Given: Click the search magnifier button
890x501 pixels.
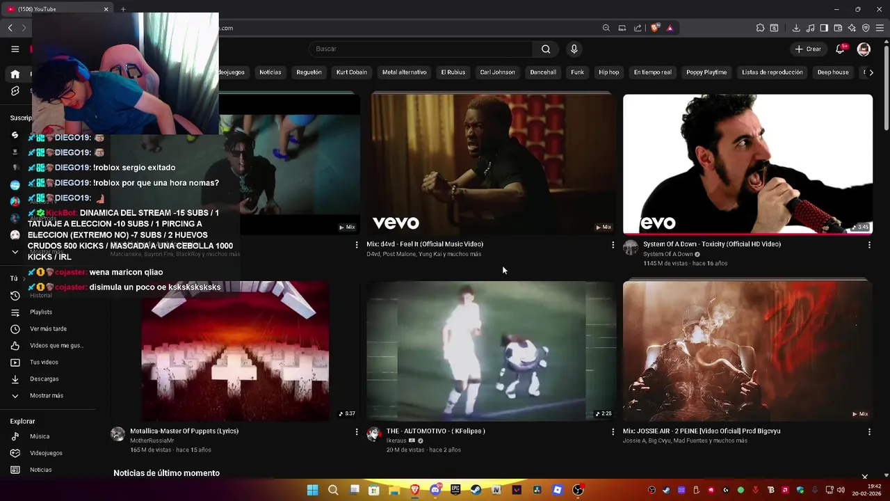Looking at the screenshot, I should 546,49.
